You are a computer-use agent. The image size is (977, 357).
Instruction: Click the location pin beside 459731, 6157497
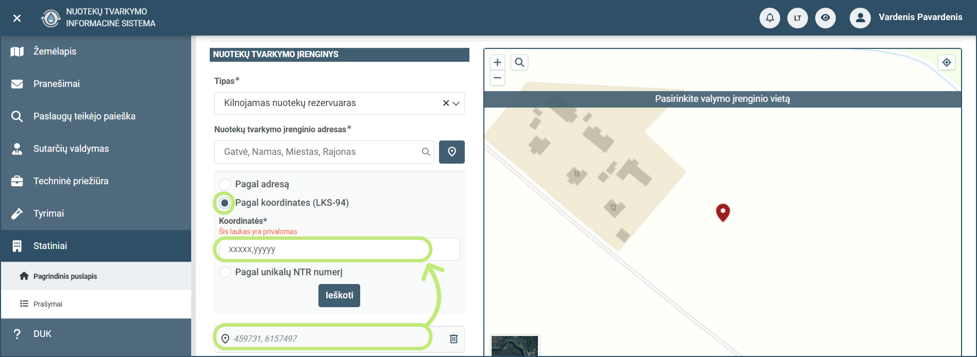click(225, 338)
